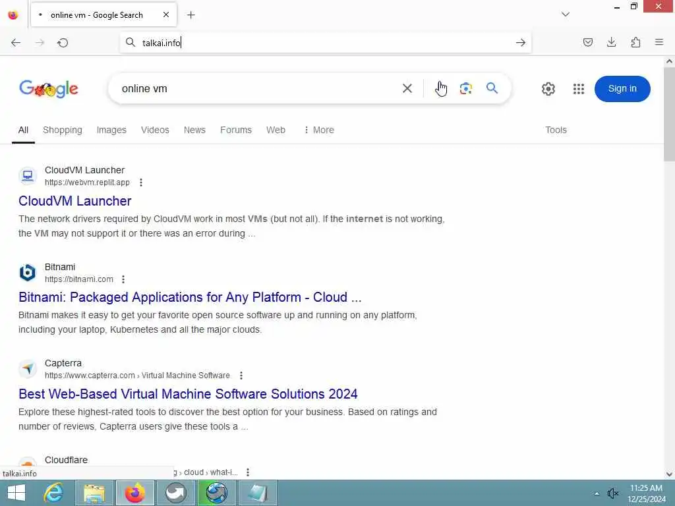Switch to the Forums tab
675x506 pixels.
click(236, 130)
